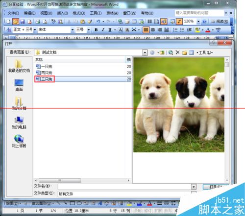Toggle Align Right alignment
Screen dimensions: 245x216
coord(160,30)
